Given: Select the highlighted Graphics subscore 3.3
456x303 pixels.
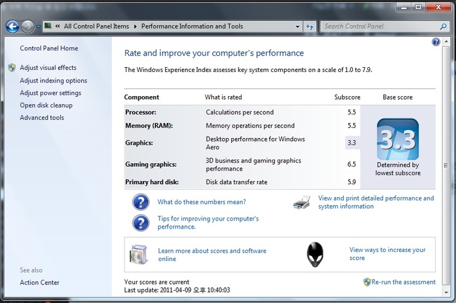Looking at the screenshot, I should click(352, 143).
